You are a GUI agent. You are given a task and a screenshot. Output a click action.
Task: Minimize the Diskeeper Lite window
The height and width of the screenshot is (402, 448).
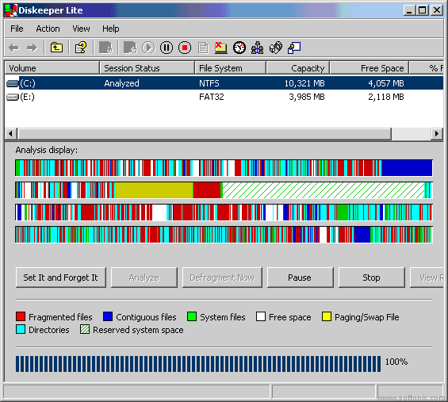[409, 10]
